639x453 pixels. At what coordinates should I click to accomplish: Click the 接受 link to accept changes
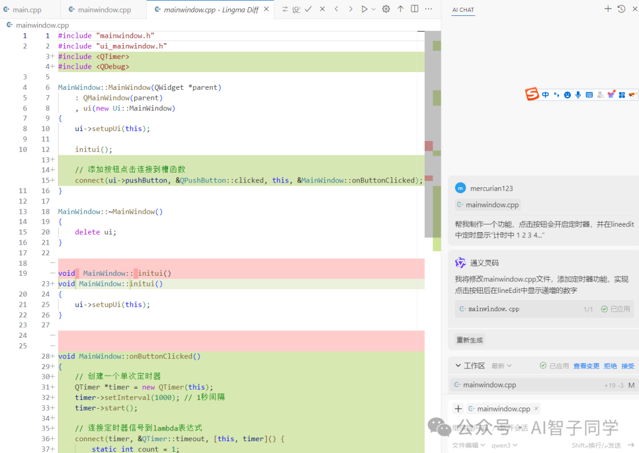point(628,366)
